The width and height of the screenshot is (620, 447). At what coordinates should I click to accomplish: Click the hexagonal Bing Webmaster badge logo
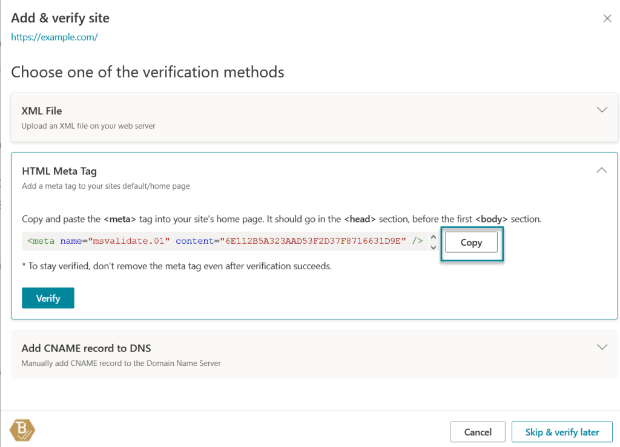pos(22,430)
